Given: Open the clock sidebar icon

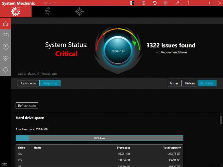Looking at the screenshot, I should 5,47.
